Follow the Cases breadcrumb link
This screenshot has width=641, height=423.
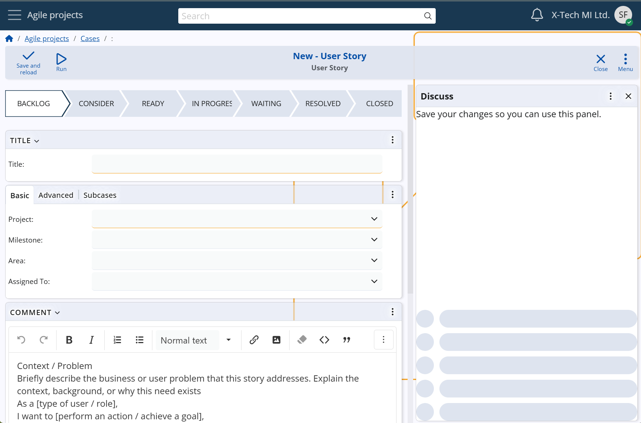click(x=90, y=38)
